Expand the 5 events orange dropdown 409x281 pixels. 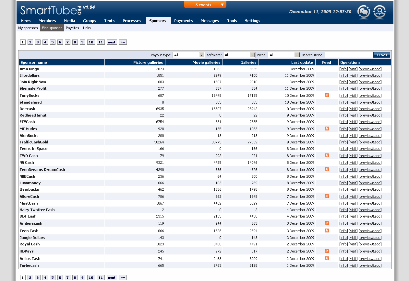[x=205, y=5]
